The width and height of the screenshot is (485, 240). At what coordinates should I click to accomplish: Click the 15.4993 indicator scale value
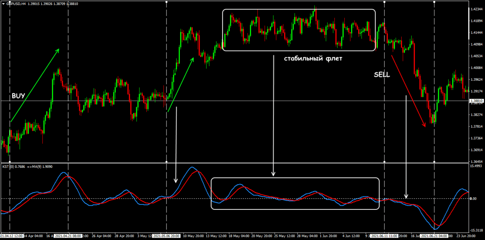pyautogui.click(x=477, y=166)
